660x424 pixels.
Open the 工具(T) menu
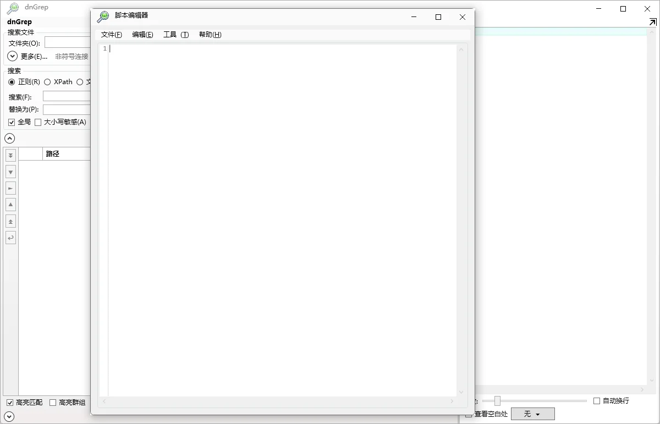(176, 35)
